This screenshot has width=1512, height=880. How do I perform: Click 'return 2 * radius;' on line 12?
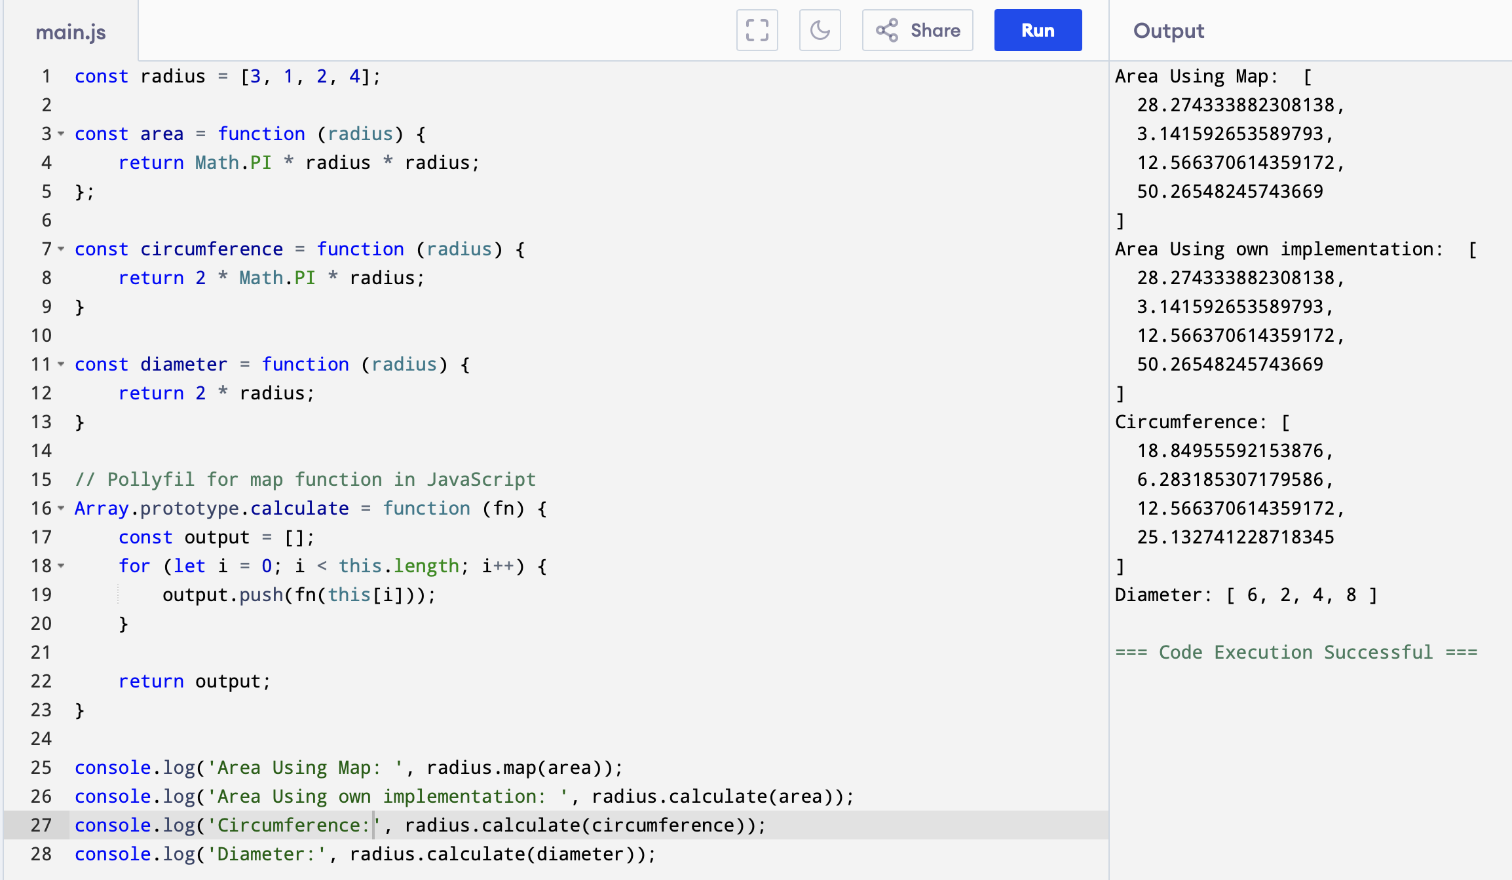(216, 393)
